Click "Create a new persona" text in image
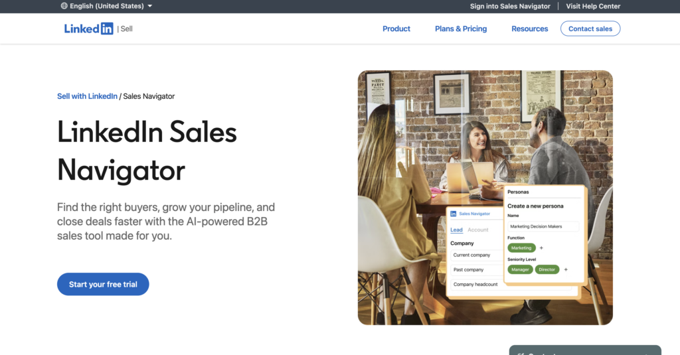Viewport: 680px width, 355px height. (536, 206)
